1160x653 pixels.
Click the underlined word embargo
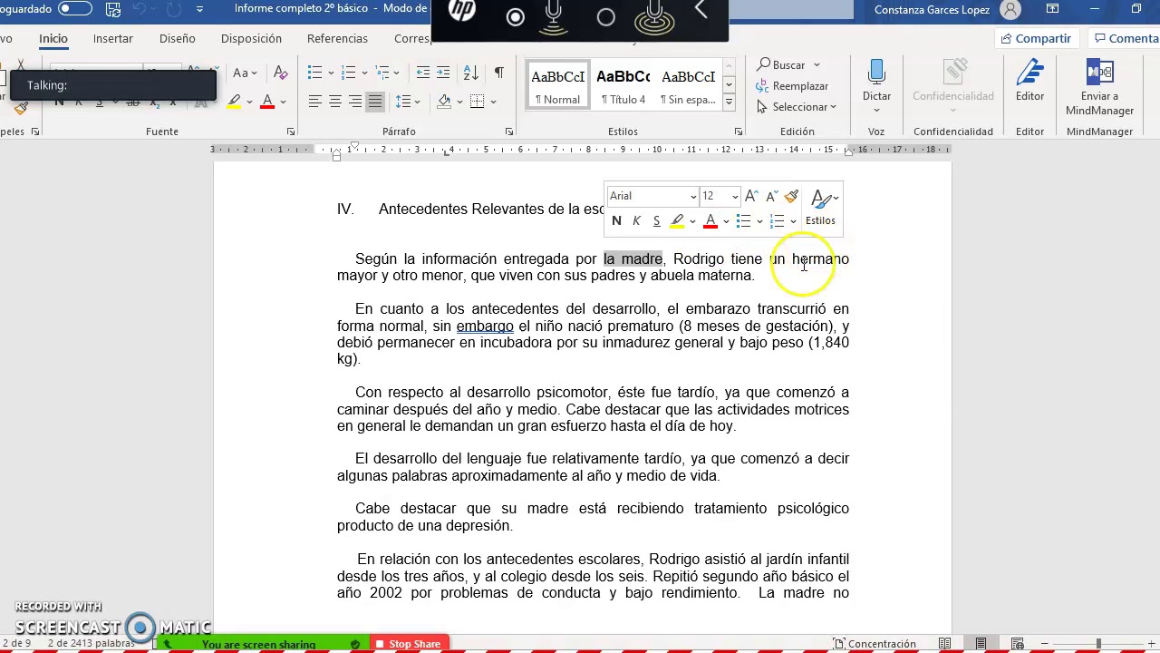coord(485,326)
